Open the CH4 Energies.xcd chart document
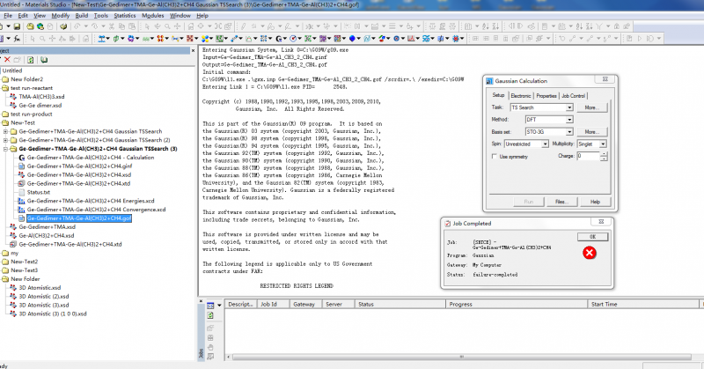This screenshot has width=704, height=369. click(x=91, y=200)
